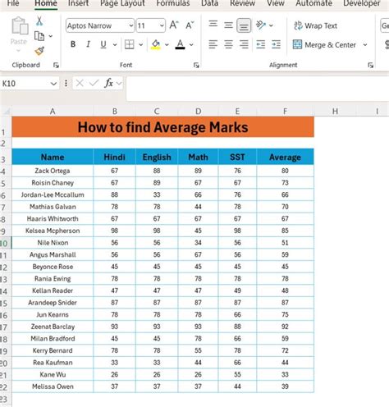This screenshot has height=407, width=389.
Task: Select the Format Painter brush
Action: pyautogui.click(x=39, y=51)
